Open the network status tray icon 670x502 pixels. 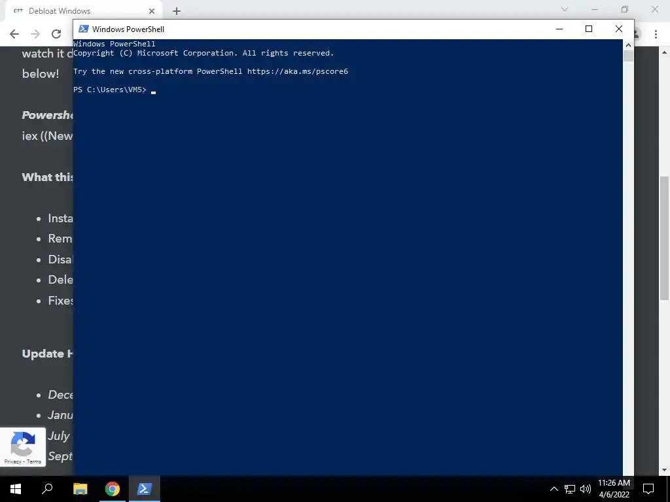click(x=570, y=489)
